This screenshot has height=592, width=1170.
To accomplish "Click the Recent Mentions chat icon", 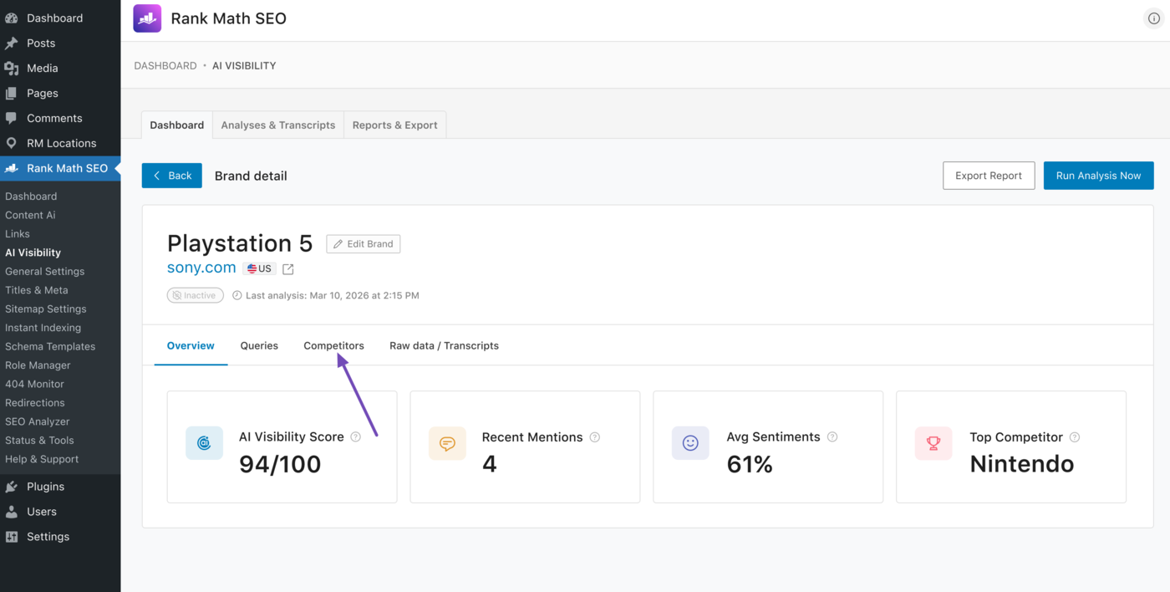I will [447, 443].
